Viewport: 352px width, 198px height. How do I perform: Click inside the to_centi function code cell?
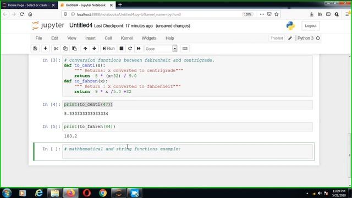tap(188, 76)
